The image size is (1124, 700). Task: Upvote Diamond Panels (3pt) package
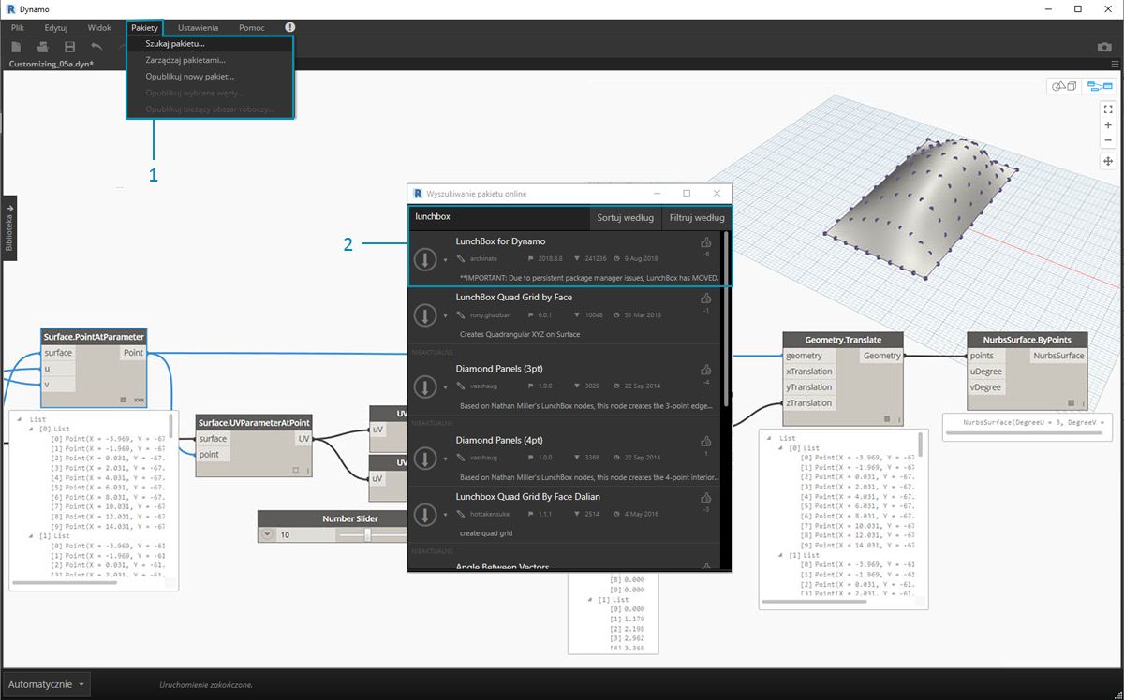706,370
